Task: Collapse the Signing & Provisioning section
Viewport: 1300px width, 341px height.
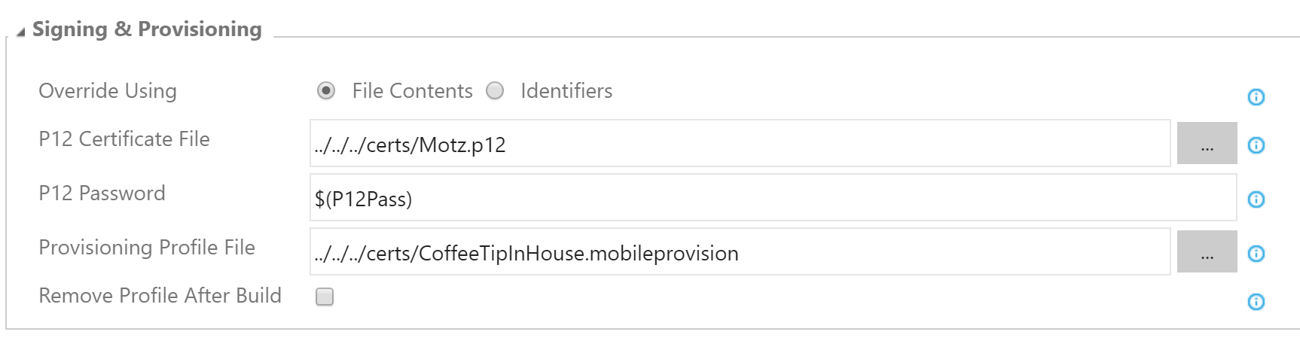Action: click(20, 32)
